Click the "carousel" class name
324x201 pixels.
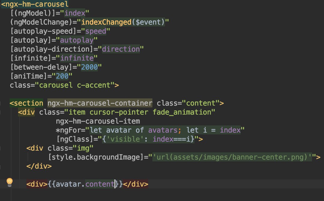(56, 85)
